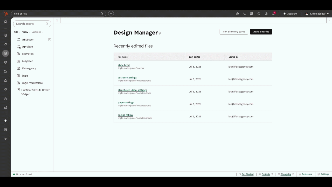
Task: Unpin the @hubspot folder pin icon
Action: tap(49, 39)
